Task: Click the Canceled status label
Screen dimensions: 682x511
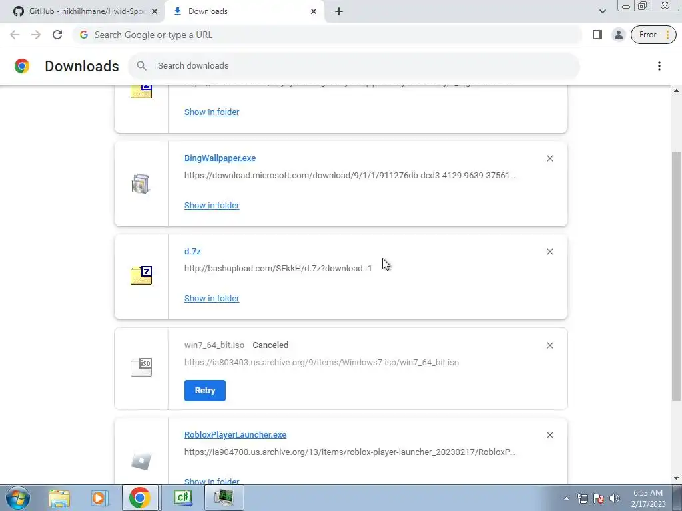Action: (x=270, y=345)
